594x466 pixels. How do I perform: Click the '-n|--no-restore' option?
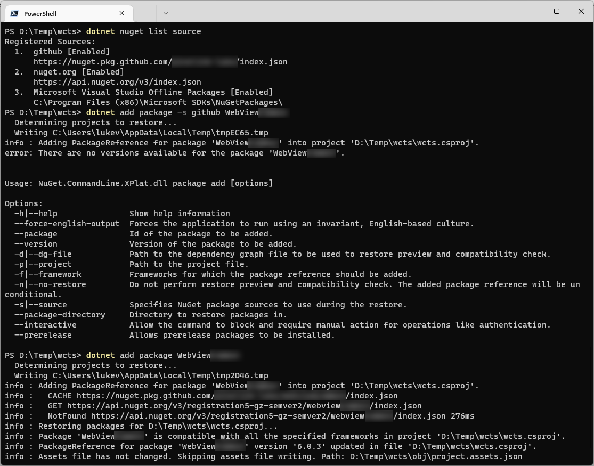click(x=50, y=284)
